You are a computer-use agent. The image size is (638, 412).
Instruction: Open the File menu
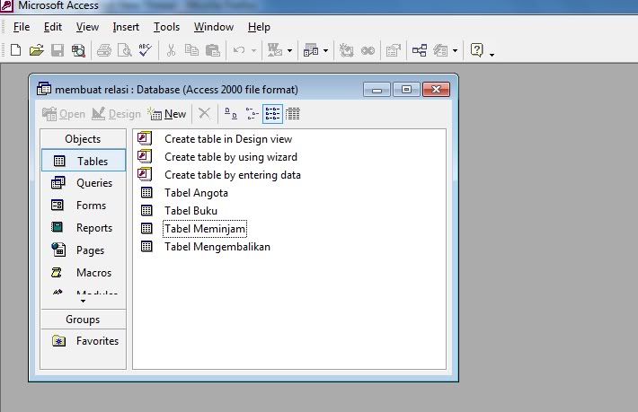pos(22,27)
